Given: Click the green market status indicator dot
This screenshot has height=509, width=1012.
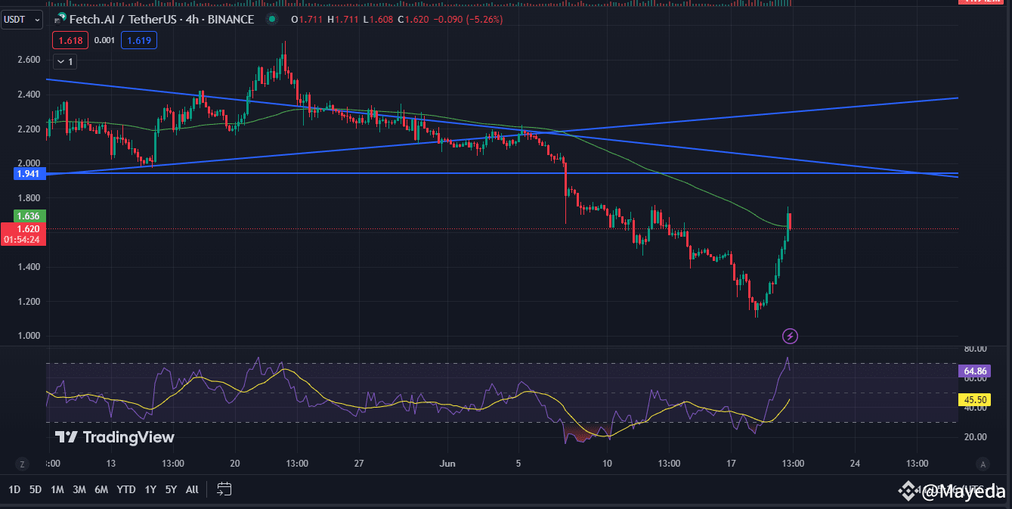Looking at the screenshot, I should click(271, 19).
